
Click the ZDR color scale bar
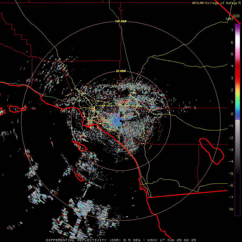pyautogui.click(x=237, y=119)
